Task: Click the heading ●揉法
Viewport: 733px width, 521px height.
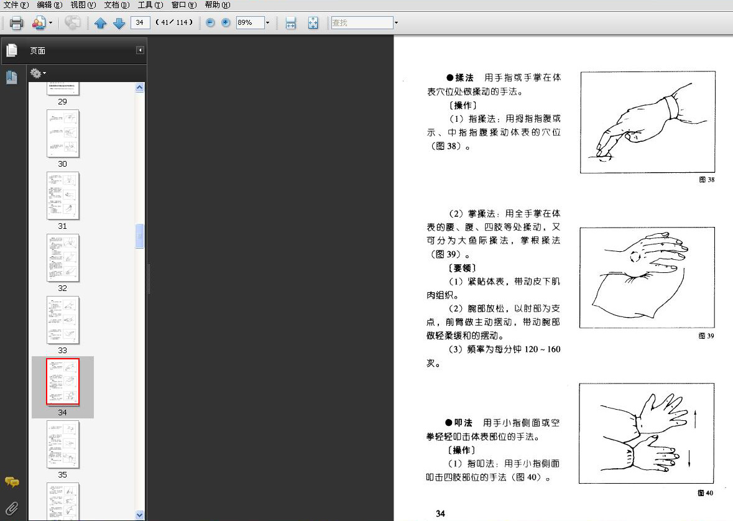Action: click(460, 78)
